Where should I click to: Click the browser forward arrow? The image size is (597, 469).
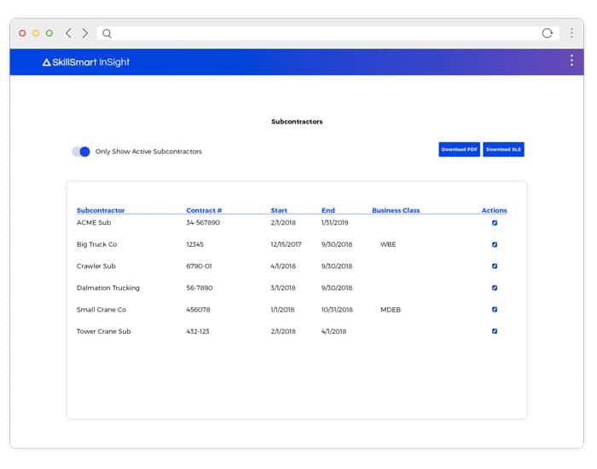tap(85, 33)
